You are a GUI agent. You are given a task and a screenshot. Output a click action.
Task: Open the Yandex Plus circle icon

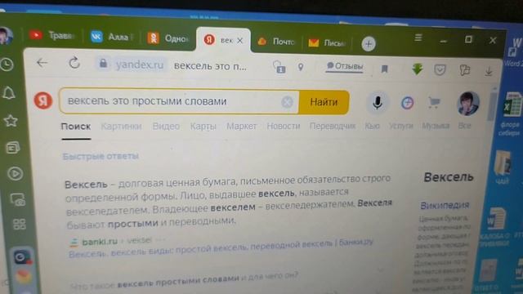coord(407,103)
